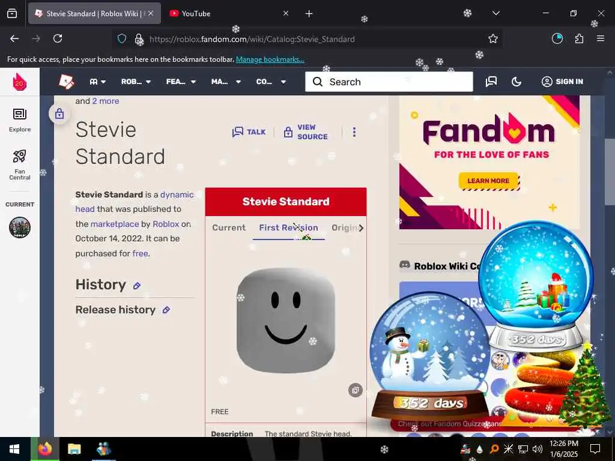
Task: Open the Firefox application menu
Action: coord(601,38)
